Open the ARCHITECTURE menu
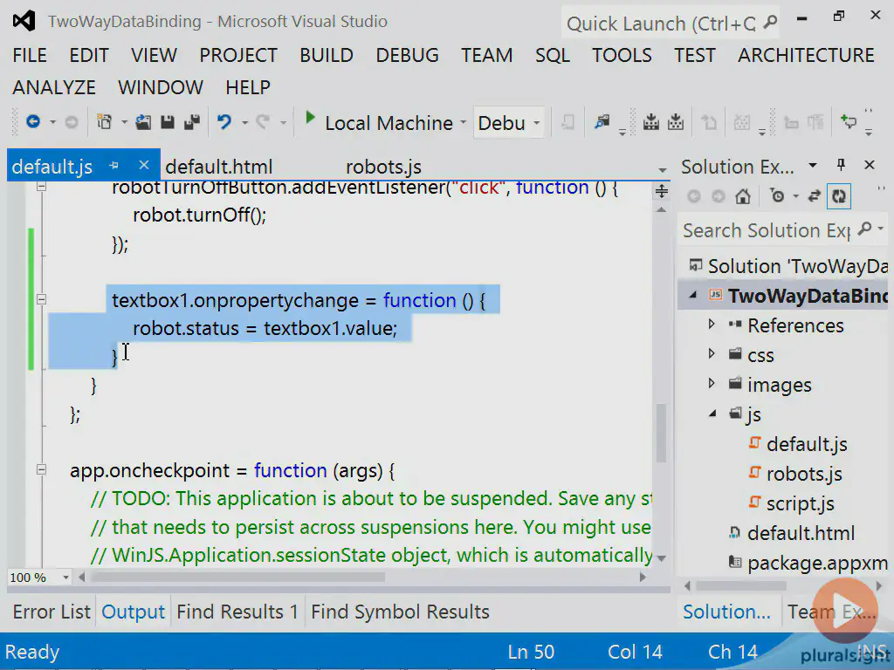The image size is (894, 670). pyautogui.click(x=806, y=55)
